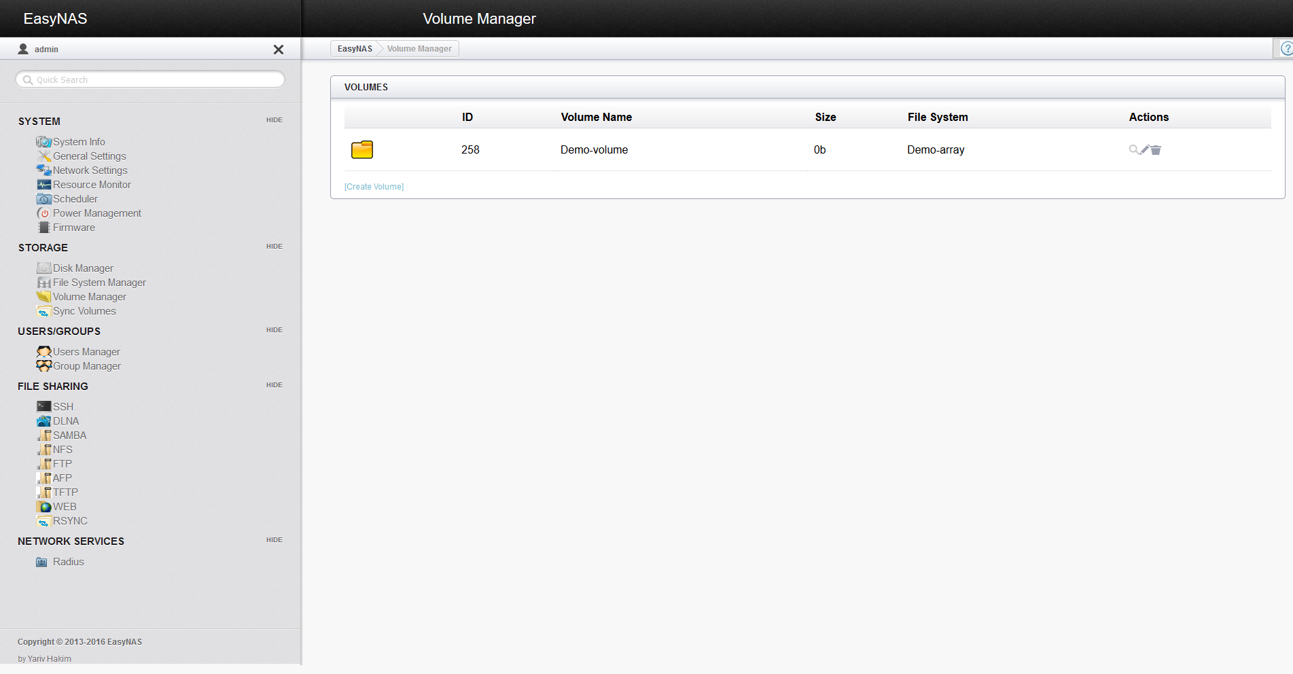Open SAMBA sharing settings

click(70, 436)
